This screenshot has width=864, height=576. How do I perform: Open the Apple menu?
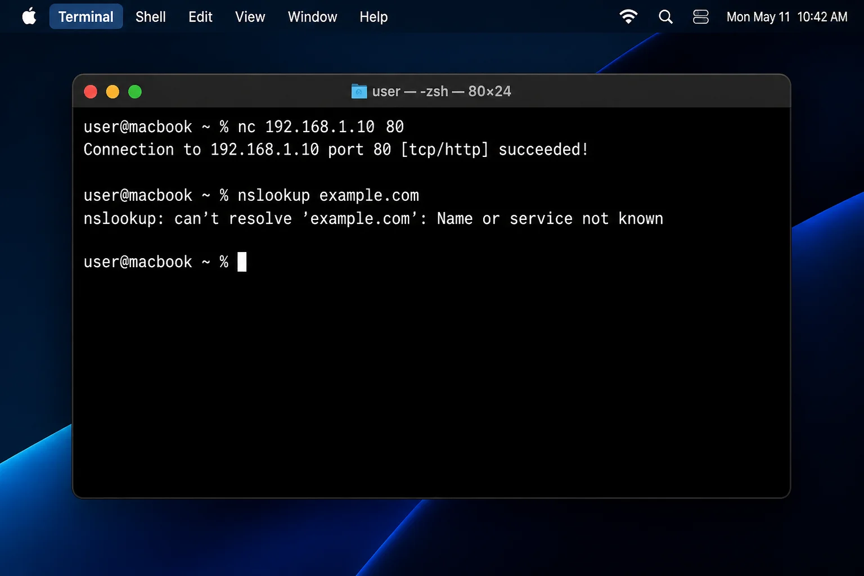tap(29, 17)
